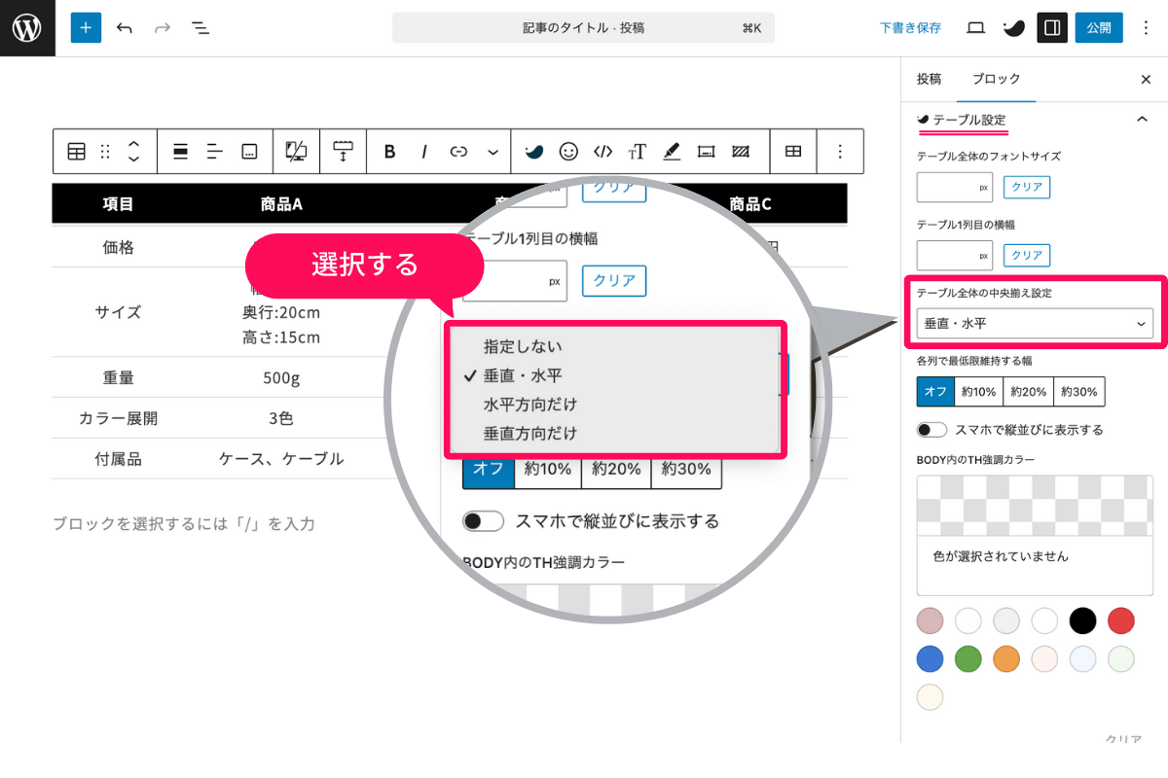Apply italic formatting from the toolbar
Image resolution: width=1168 pixels, height=778 pixels.
tap(423, 152)
